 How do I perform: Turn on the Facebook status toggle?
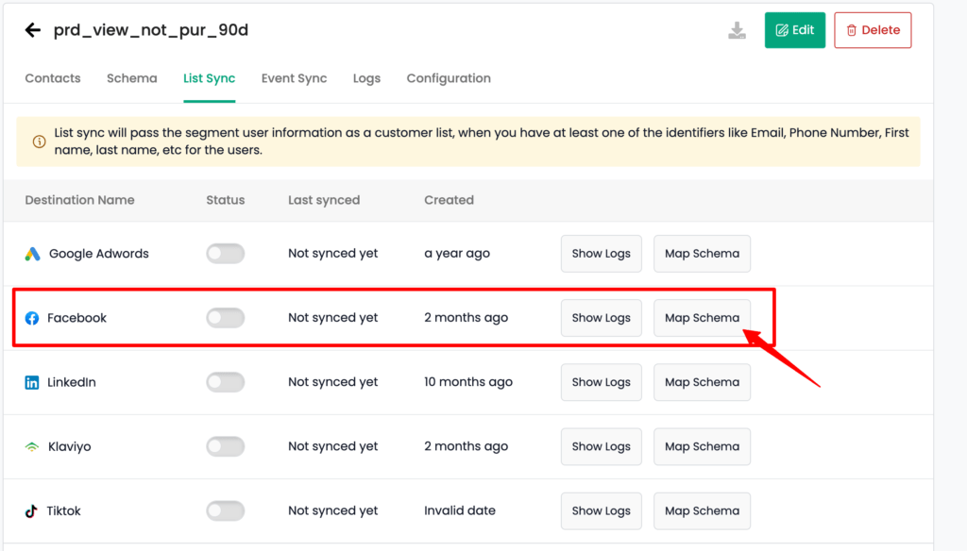(225, 318)
